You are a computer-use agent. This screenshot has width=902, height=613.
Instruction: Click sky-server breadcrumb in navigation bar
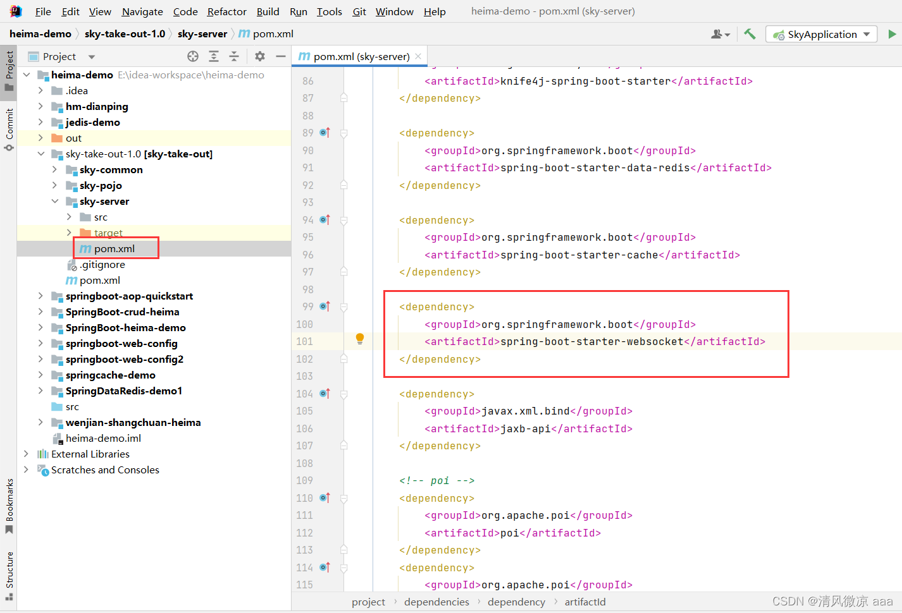click(202, 34)
